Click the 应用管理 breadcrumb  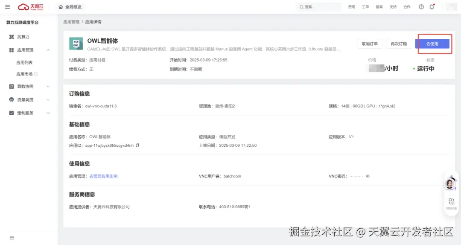pos(71,22)
